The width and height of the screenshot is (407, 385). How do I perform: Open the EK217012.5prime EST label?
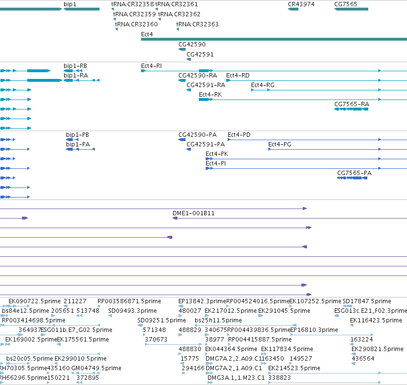click(x=231, y=311)
